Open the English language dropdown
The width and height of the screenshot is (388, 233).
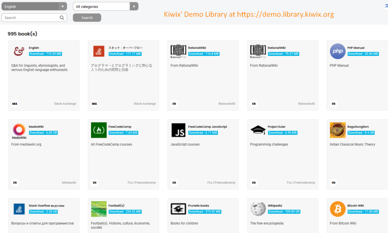(34, 6)
